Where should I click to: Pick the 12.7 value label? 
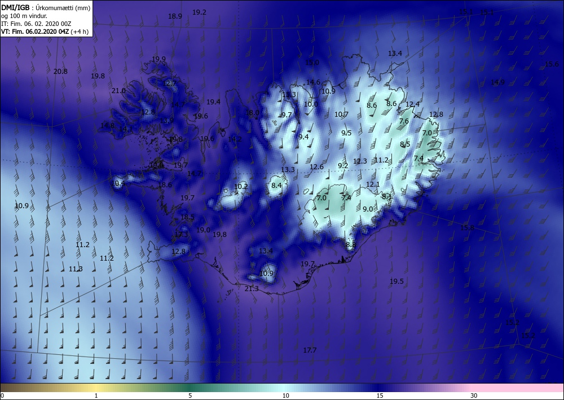[x=169, y=83]
